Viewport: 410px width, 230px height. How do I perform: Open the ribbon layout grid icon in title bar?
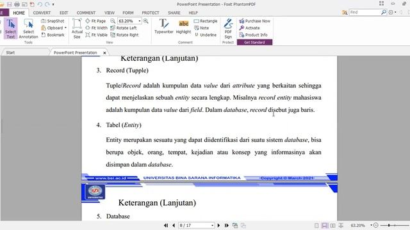click(x=381, y=3)
